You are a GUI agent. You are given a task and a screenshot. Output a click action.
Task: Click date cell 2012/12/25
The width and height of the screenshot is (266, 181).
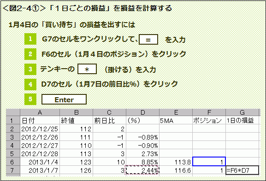40,129
